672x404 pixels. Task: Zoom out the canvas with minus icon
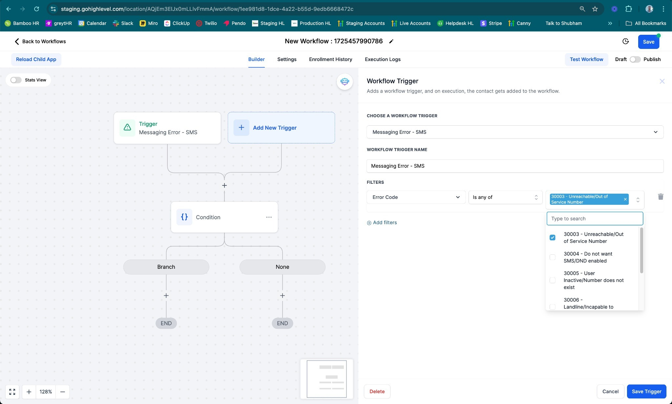[62, 392]
